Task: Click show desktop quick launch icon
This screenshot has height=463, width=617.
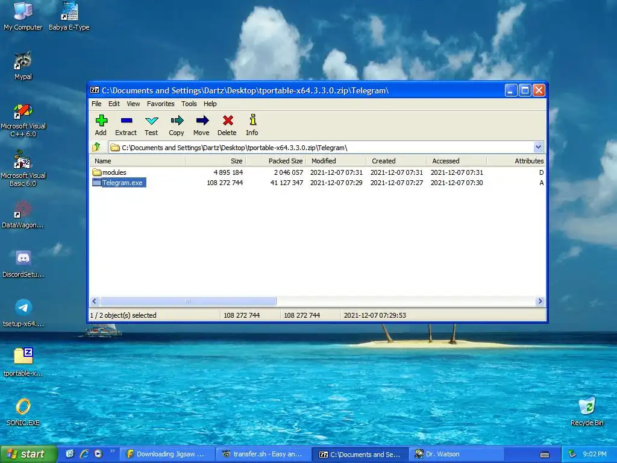Action: point(70,454)
